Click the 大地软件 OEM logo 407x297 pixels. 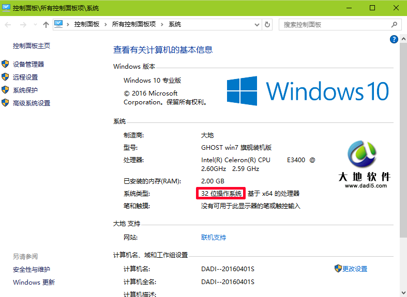pyautogui.click(x=365, y=164)
